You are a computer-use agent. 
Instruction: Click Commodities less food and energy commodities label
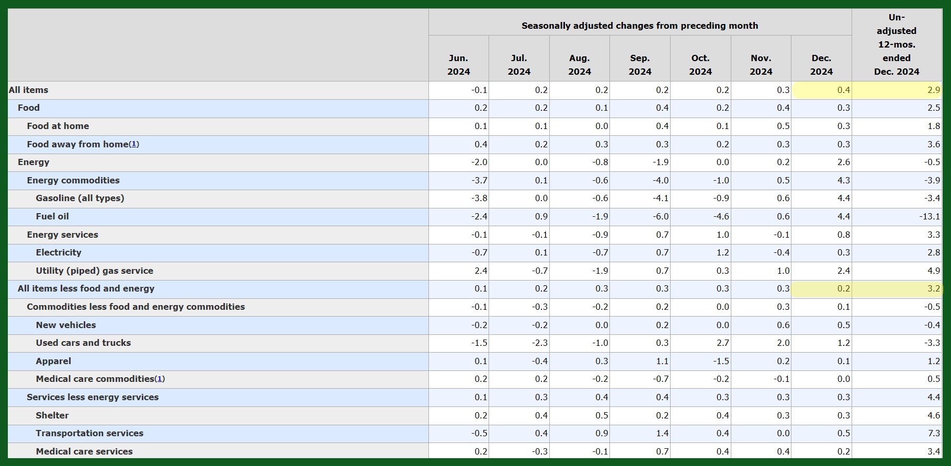tap(136, 307)
